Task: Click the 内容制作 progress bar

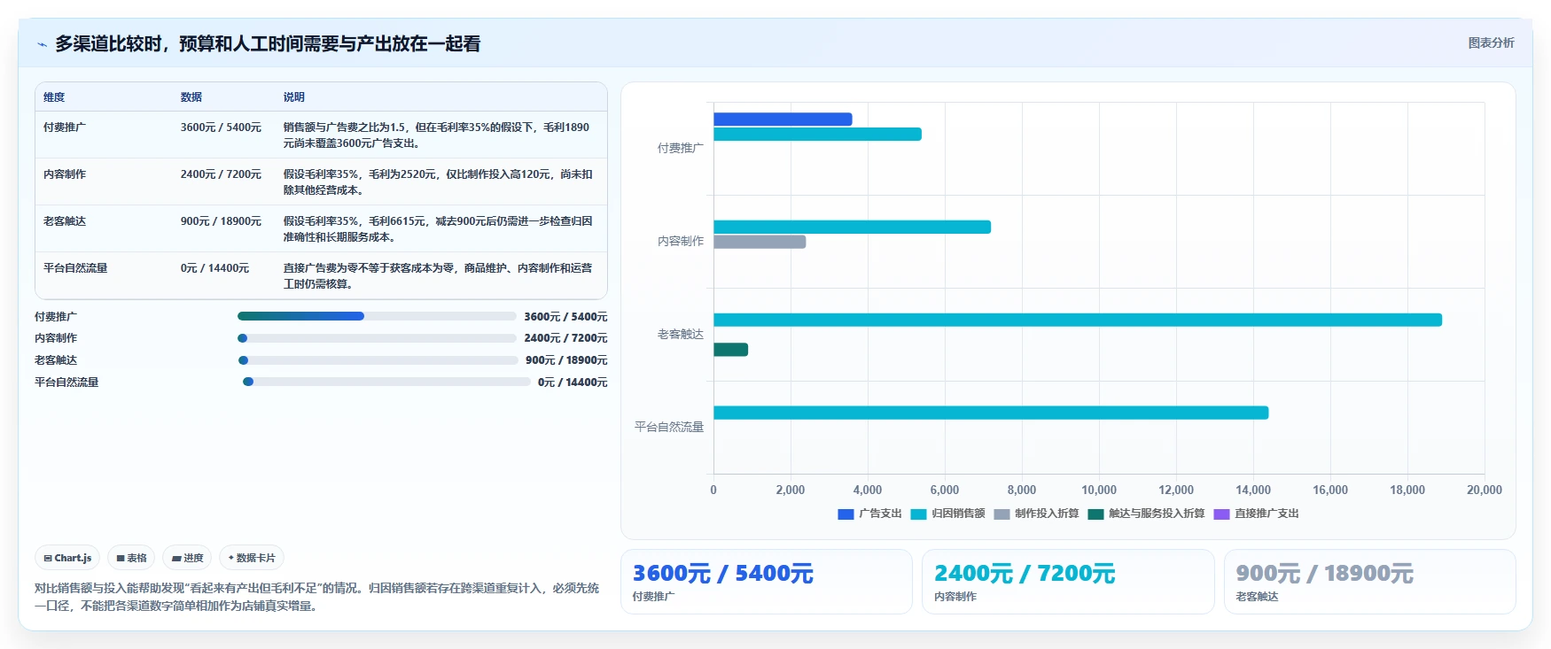Action: coord(377,338)
